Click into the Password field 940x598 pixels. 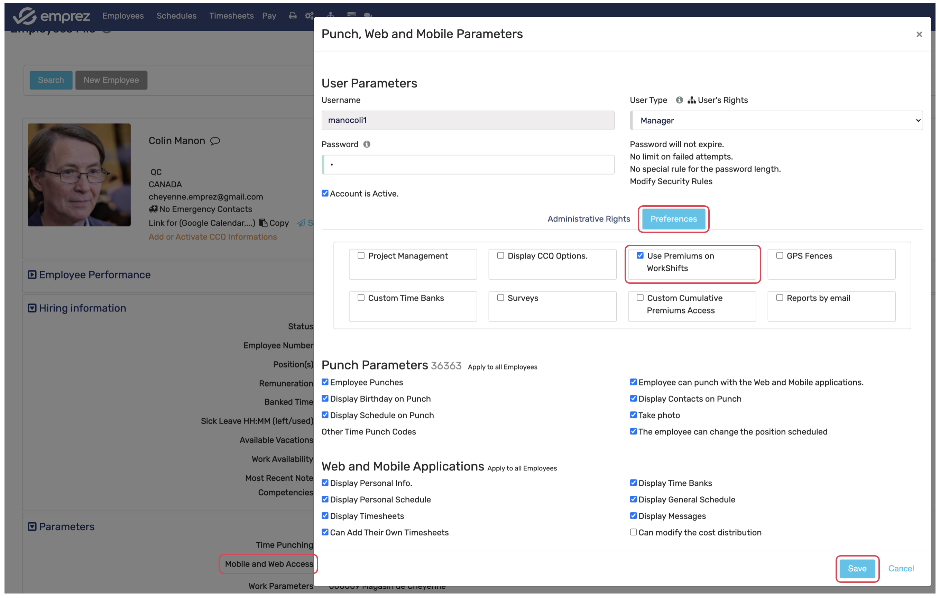tap(468, 165)
